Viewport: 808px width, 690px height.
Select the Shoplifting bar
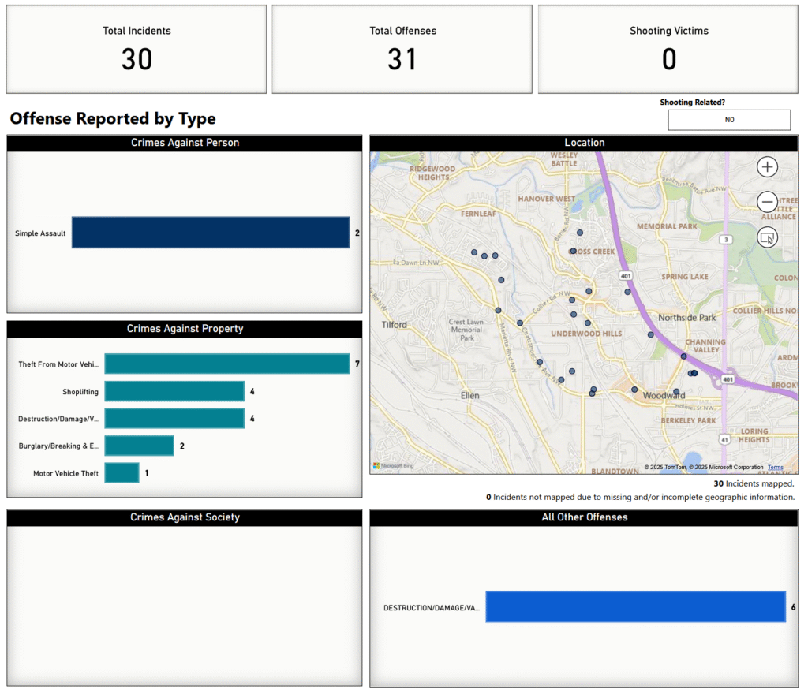pyautogui.click(x=174, y=391)
